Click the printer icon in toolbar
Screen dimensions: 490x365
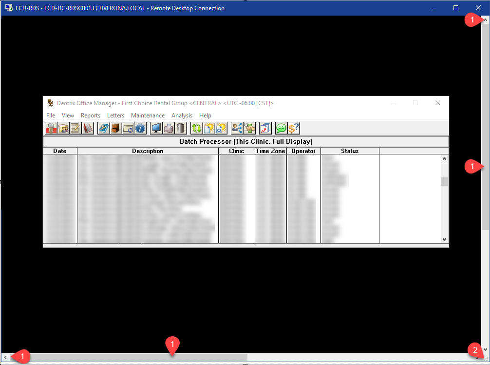coord(169,128)
